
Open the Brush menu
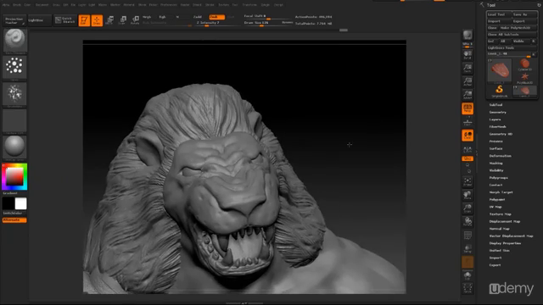17,5
